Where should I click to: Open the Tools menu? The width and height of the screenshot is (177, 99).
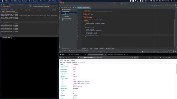click(x=45, y=1)
